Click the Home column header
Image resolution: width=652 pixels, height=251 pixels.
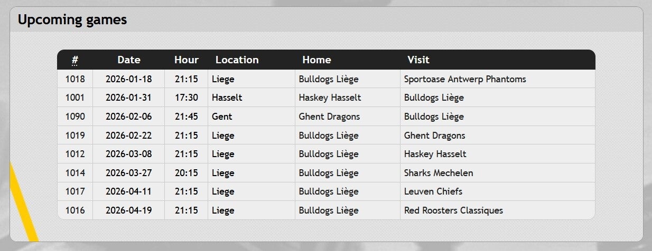coord(316,60)
